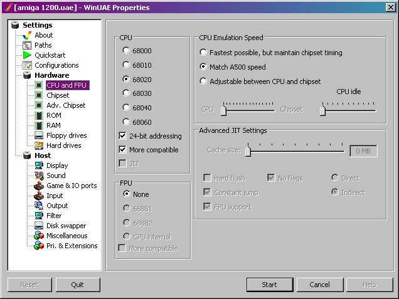
Task: Click the Hard drives icon
Action: point(39,145)
